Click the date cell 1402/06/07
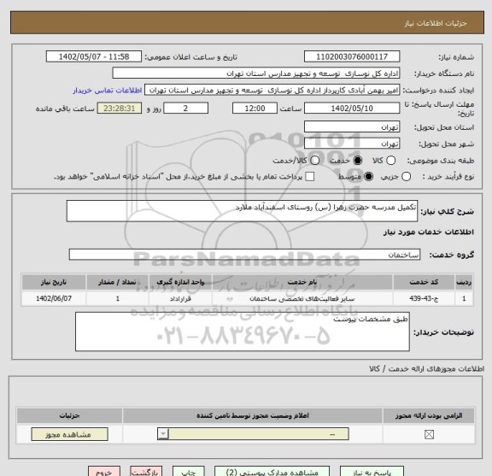Viewport: 492px width, 476px height. [54, 298]
